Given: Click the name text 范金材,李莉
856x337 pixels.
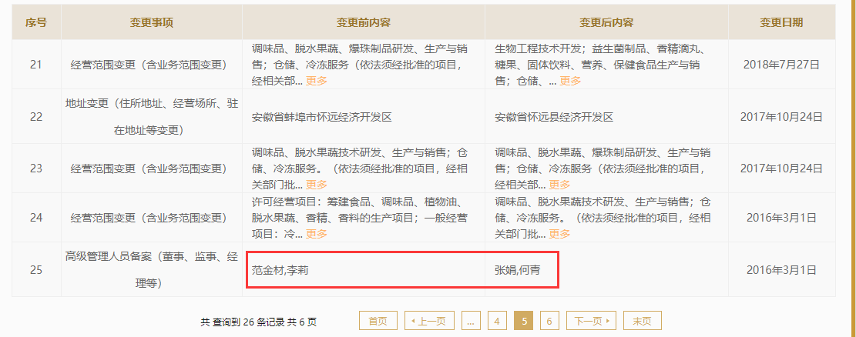Looking at the screenshot, I should [x=280, y=270].
